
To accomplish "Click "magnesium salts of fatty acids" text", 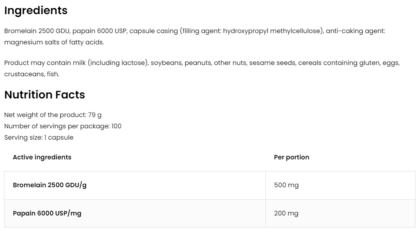I will pos(54,42).
